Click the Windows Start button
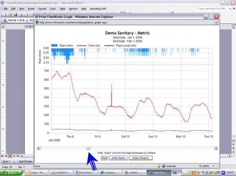This screenshot has height=176, width=236. tap(11, 173)
